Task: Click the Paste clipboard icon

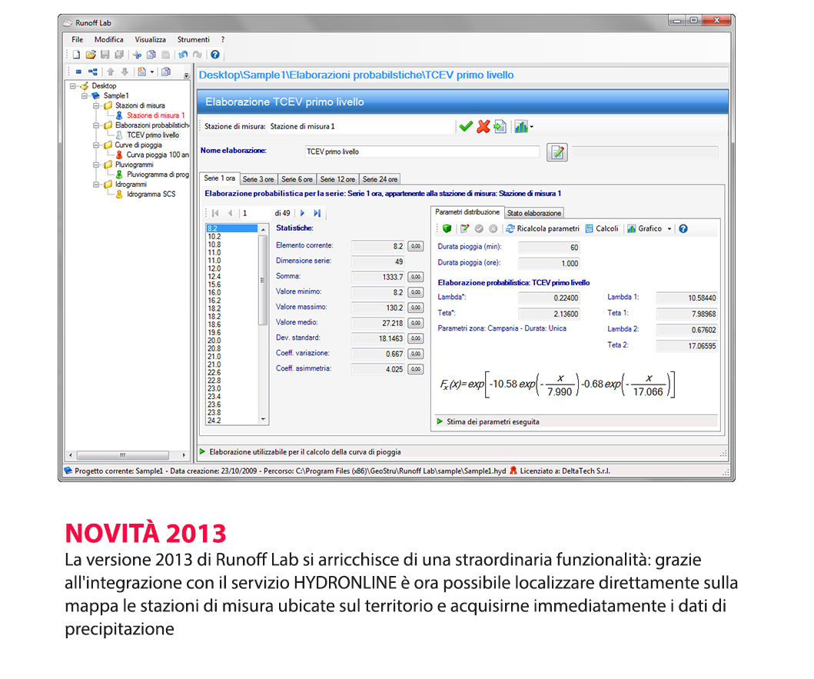Action: point(165,55)
